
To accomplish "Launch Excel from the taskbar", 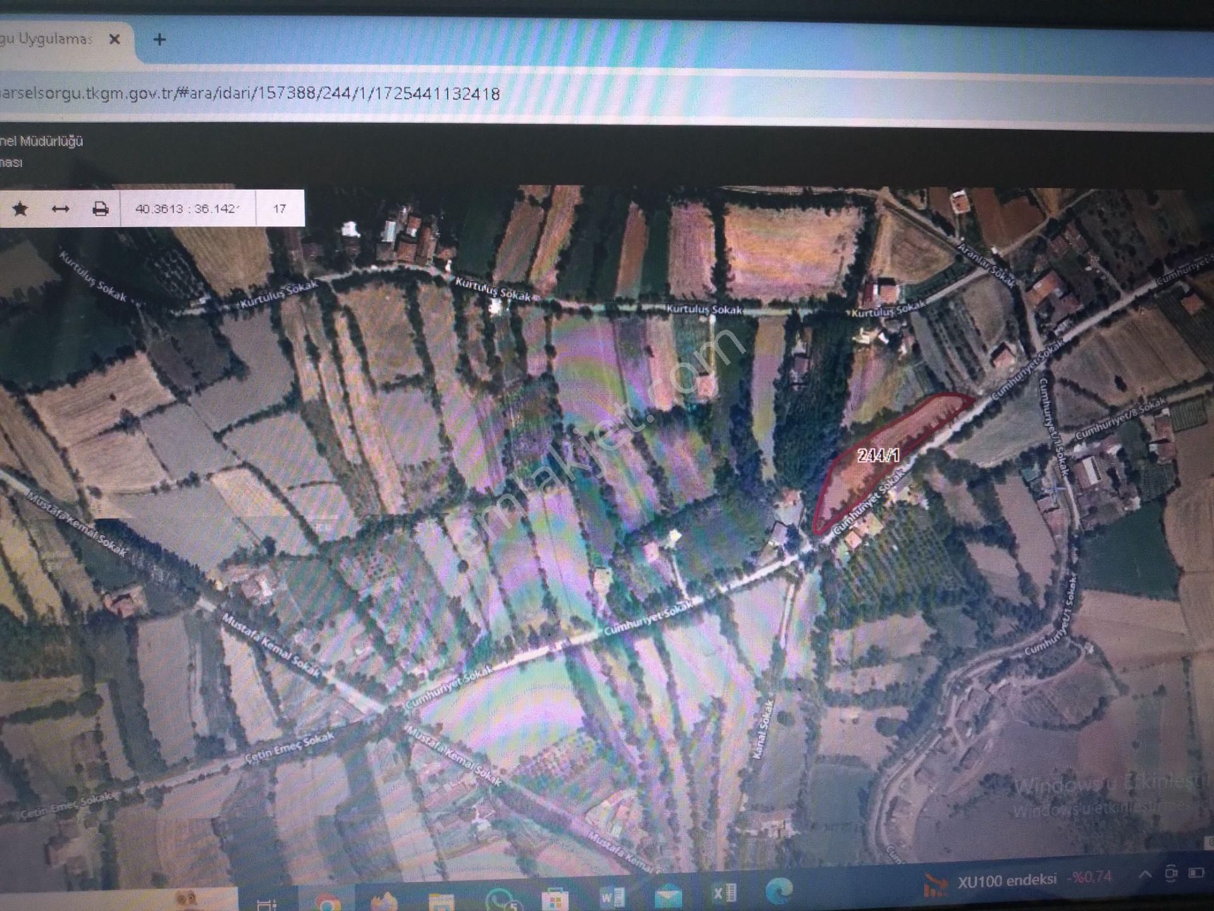I will [x=725, y=893].
